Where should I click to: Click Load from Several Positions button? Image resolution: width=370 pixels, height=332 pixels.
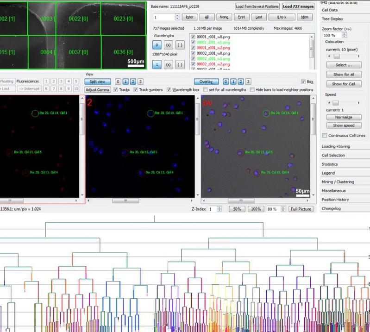(x=257, y=6)
